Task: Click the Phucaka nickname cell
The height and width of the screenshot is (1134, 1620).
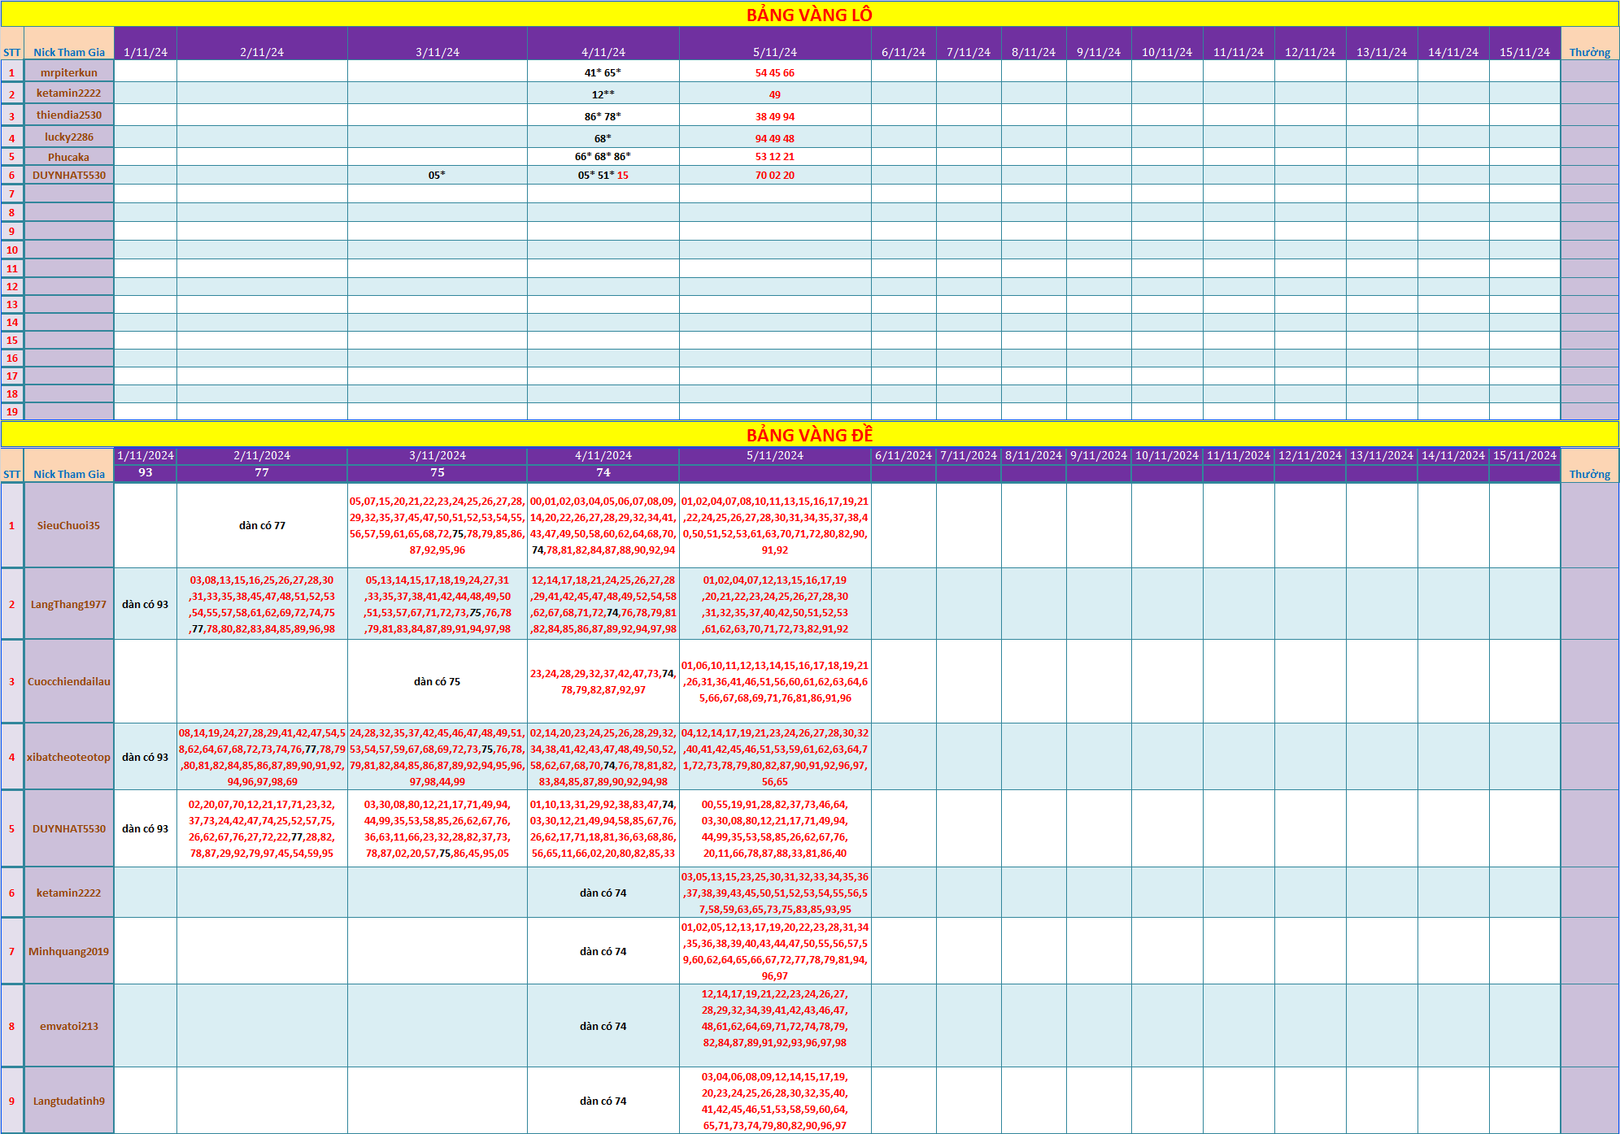Action: click(69, 157)
